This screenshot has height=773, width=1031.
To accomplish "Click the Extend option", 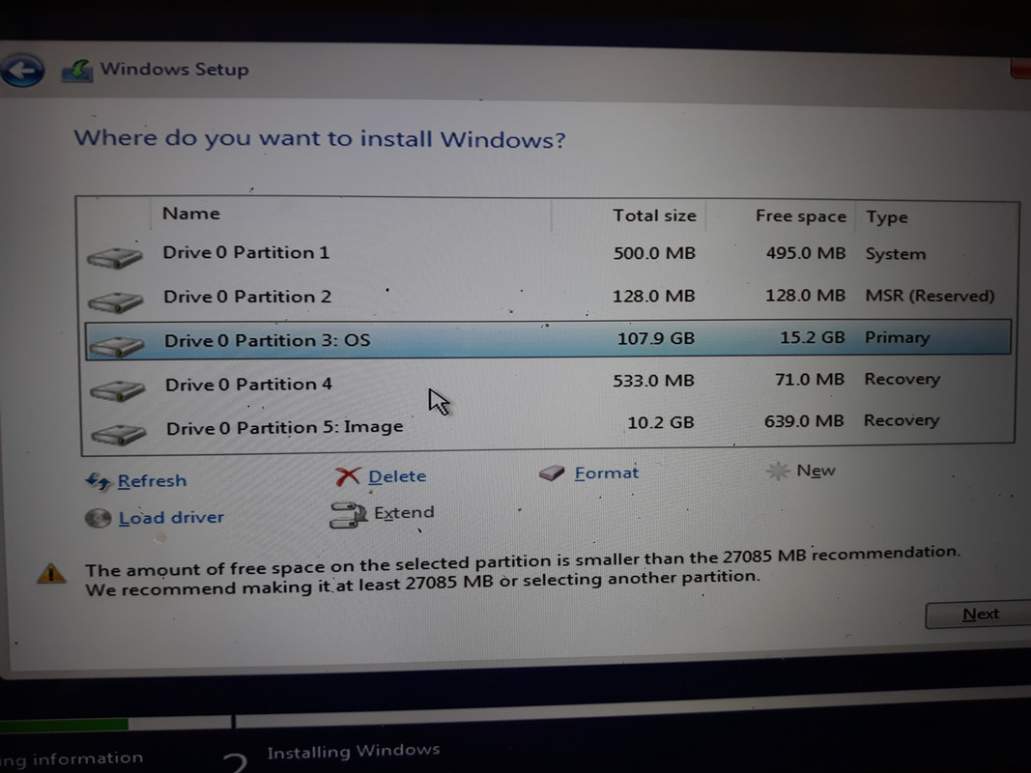I will pyautogui.click(x=404, y=512).
